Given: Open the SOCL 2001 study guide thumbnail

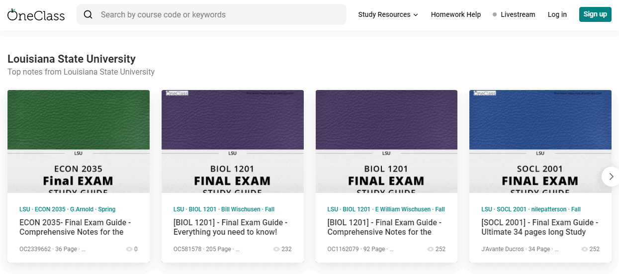Looking at the screenshot, I should pyautogui.click(x=540, y=141).
